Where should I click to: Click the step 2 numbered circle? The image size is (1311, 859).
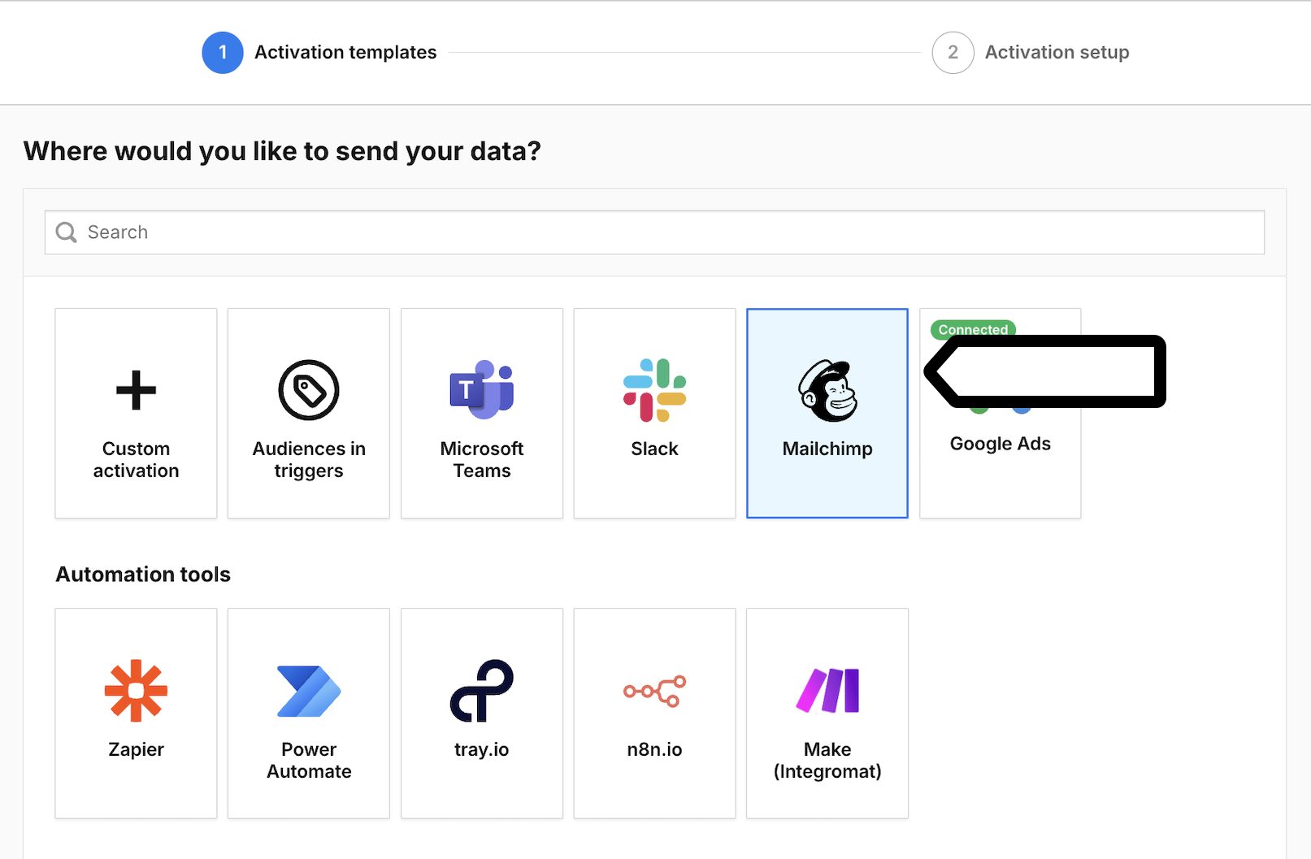click(x=952, y=52)
